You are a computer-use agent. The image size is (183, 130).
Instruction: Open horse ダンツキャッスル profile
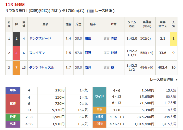coord(41,68)
